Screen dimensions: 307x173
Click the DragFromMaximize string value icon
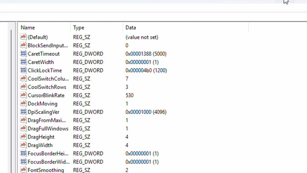click(23, 120)
